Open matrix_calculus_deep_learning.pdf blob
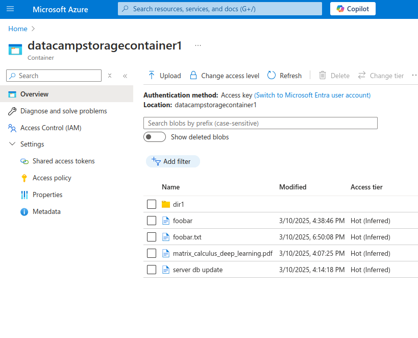Image resolution: width=418 pixels, height=338 pixels. (x=223, y=253)
